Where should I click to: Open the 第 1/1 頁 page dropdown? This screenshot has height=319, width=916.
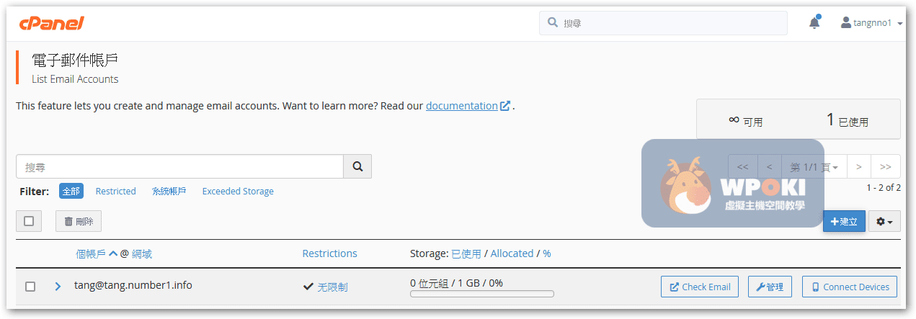(814, 167)
